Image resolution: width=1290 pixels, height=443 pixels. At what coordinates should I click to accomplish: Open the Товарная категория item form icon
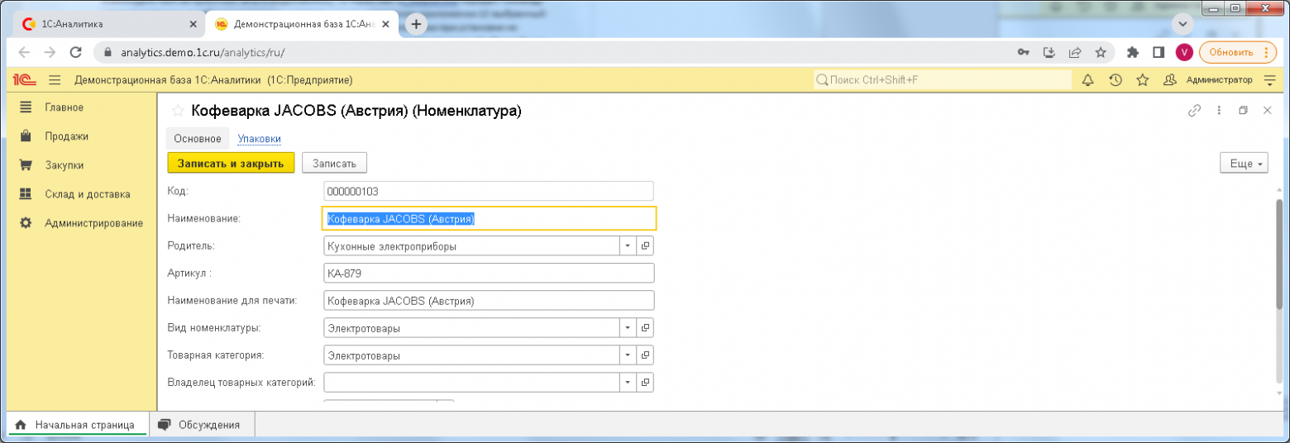[645, 355]
